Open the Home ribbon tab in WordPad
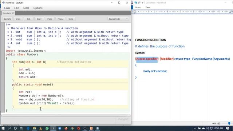Screen dimensions: 233x131 138,7
